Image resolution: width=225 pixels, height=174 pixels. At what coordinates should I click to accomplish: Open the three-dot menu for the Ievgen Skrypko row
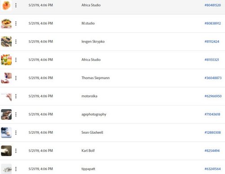coord(16,42)
